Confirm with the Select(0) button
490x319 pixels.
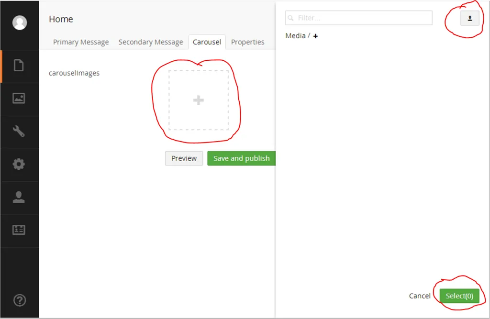click(x=459, y=296)
